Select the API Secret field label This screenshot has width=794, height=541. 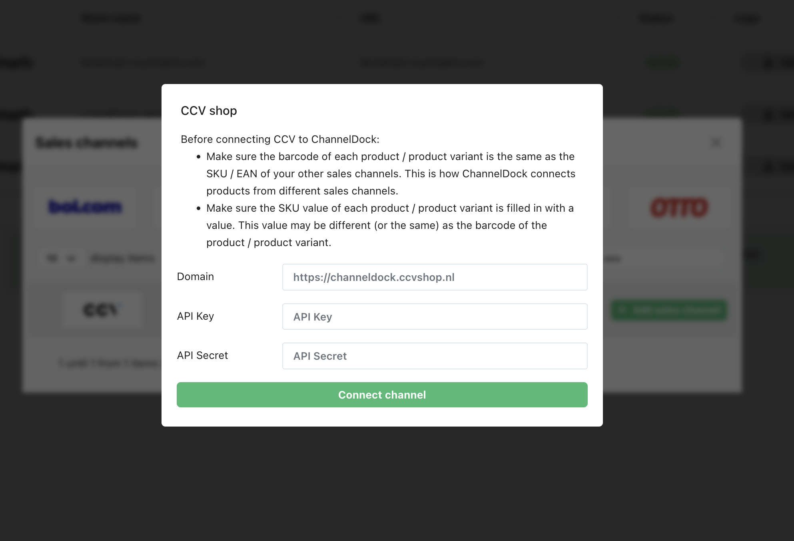[202, 355]
